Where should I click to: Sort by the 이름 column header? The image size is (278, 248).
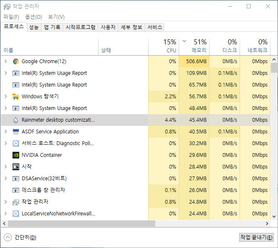(50, 47)
